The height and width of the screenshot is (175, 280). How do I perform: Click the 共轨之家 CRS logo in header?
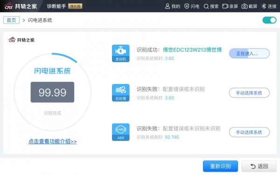21,6
